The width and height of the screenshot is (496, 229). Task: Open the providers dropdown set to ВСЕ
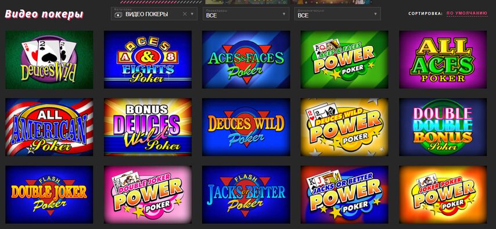246,14
